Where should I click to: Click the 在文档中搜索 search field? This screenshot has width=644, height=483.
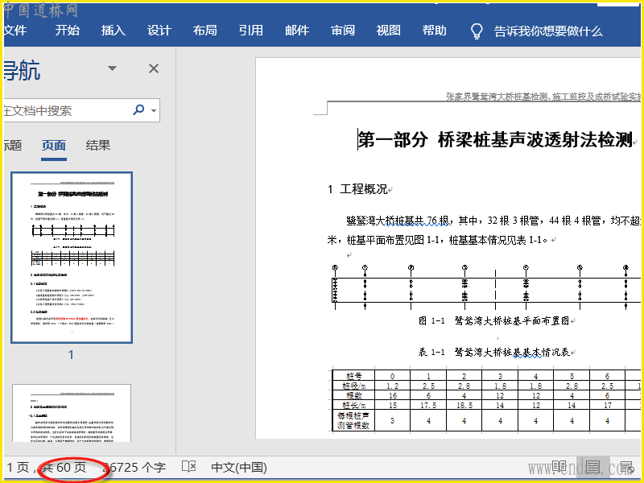click(66, 110)
